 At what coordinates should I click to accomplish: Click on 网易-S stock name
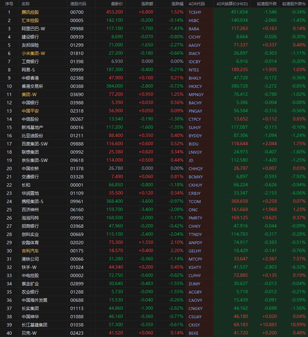(x=28, y=70)
